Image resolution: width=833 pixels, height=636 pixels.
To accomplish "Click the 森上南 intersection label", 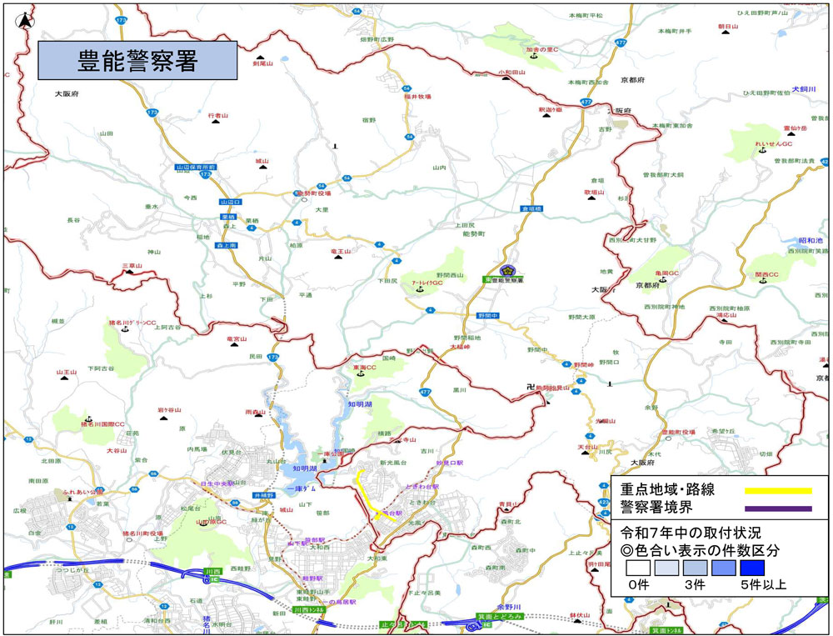I will (227, 245).
